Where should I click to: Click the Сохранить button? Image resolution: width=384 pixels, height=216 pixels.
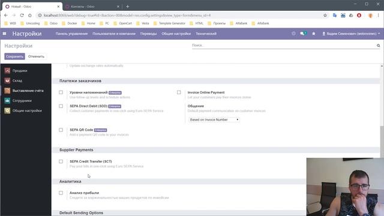coord(14,56)
